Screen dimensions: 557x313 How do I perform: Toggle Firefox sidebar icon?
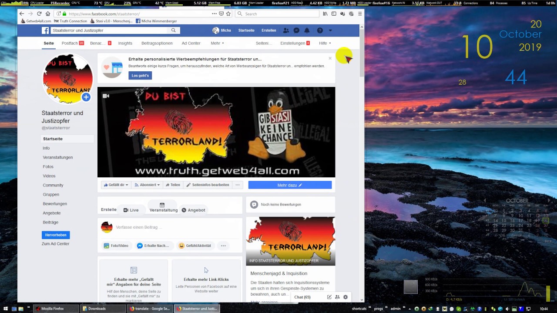coord(334,14)
